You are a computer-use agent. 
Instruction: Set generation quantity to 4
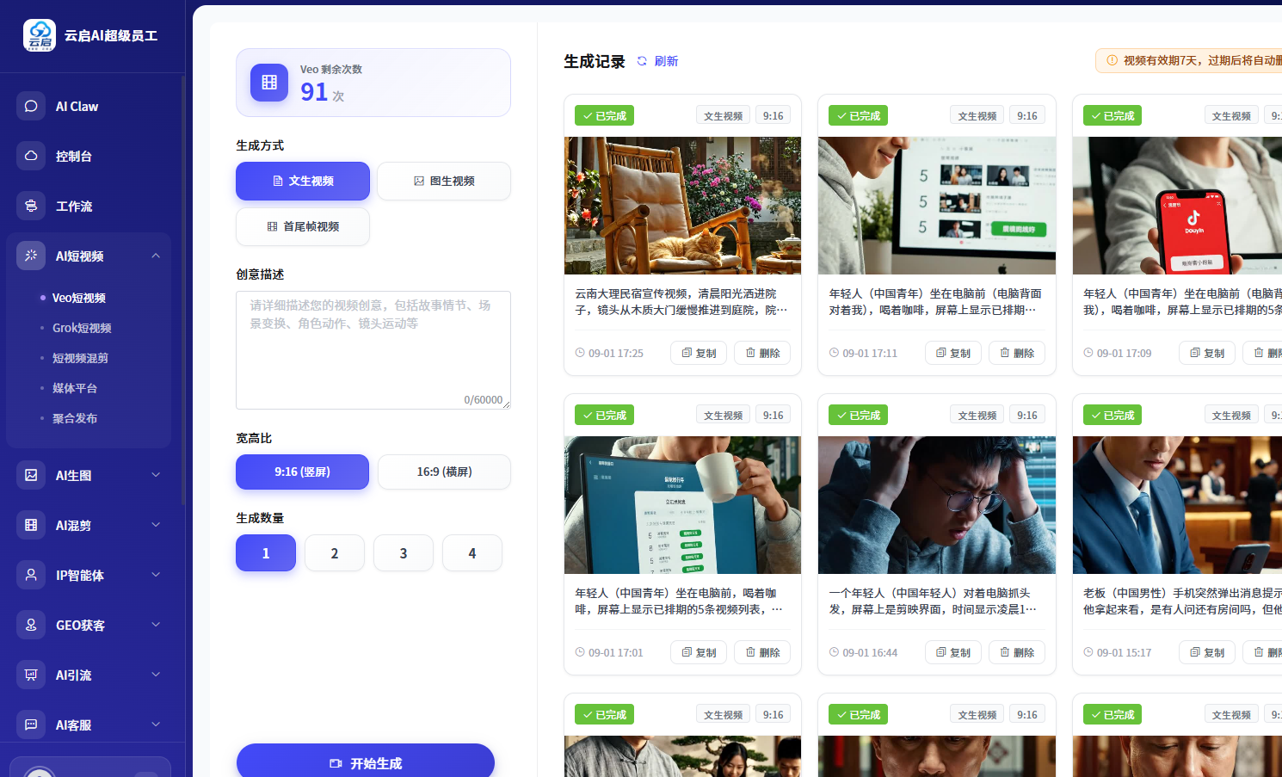pos(472,552)
